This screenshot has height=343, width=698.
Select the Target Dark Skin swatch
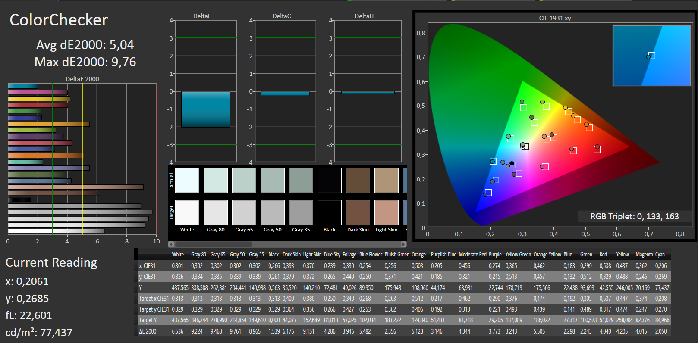pyautogui.click(x=358, y=212)
